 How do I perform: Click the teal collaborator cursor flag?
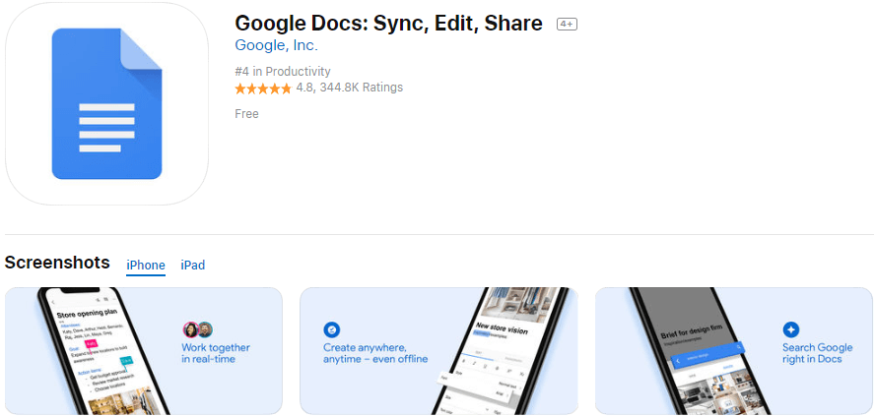(x=127, y=361)
